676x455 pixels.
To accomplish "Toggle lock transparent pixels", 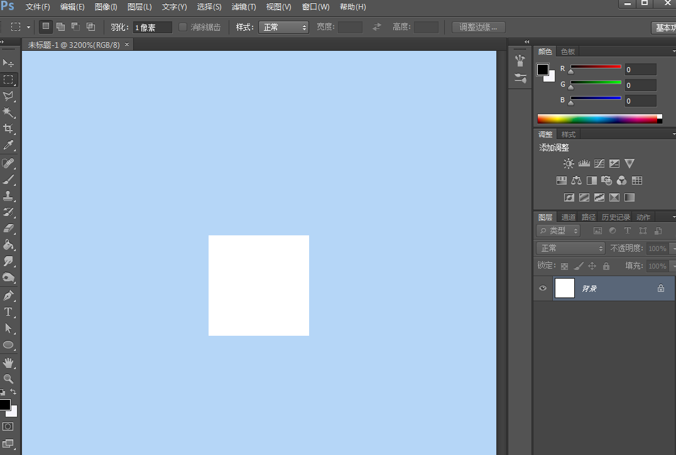I will coord(564,266).
